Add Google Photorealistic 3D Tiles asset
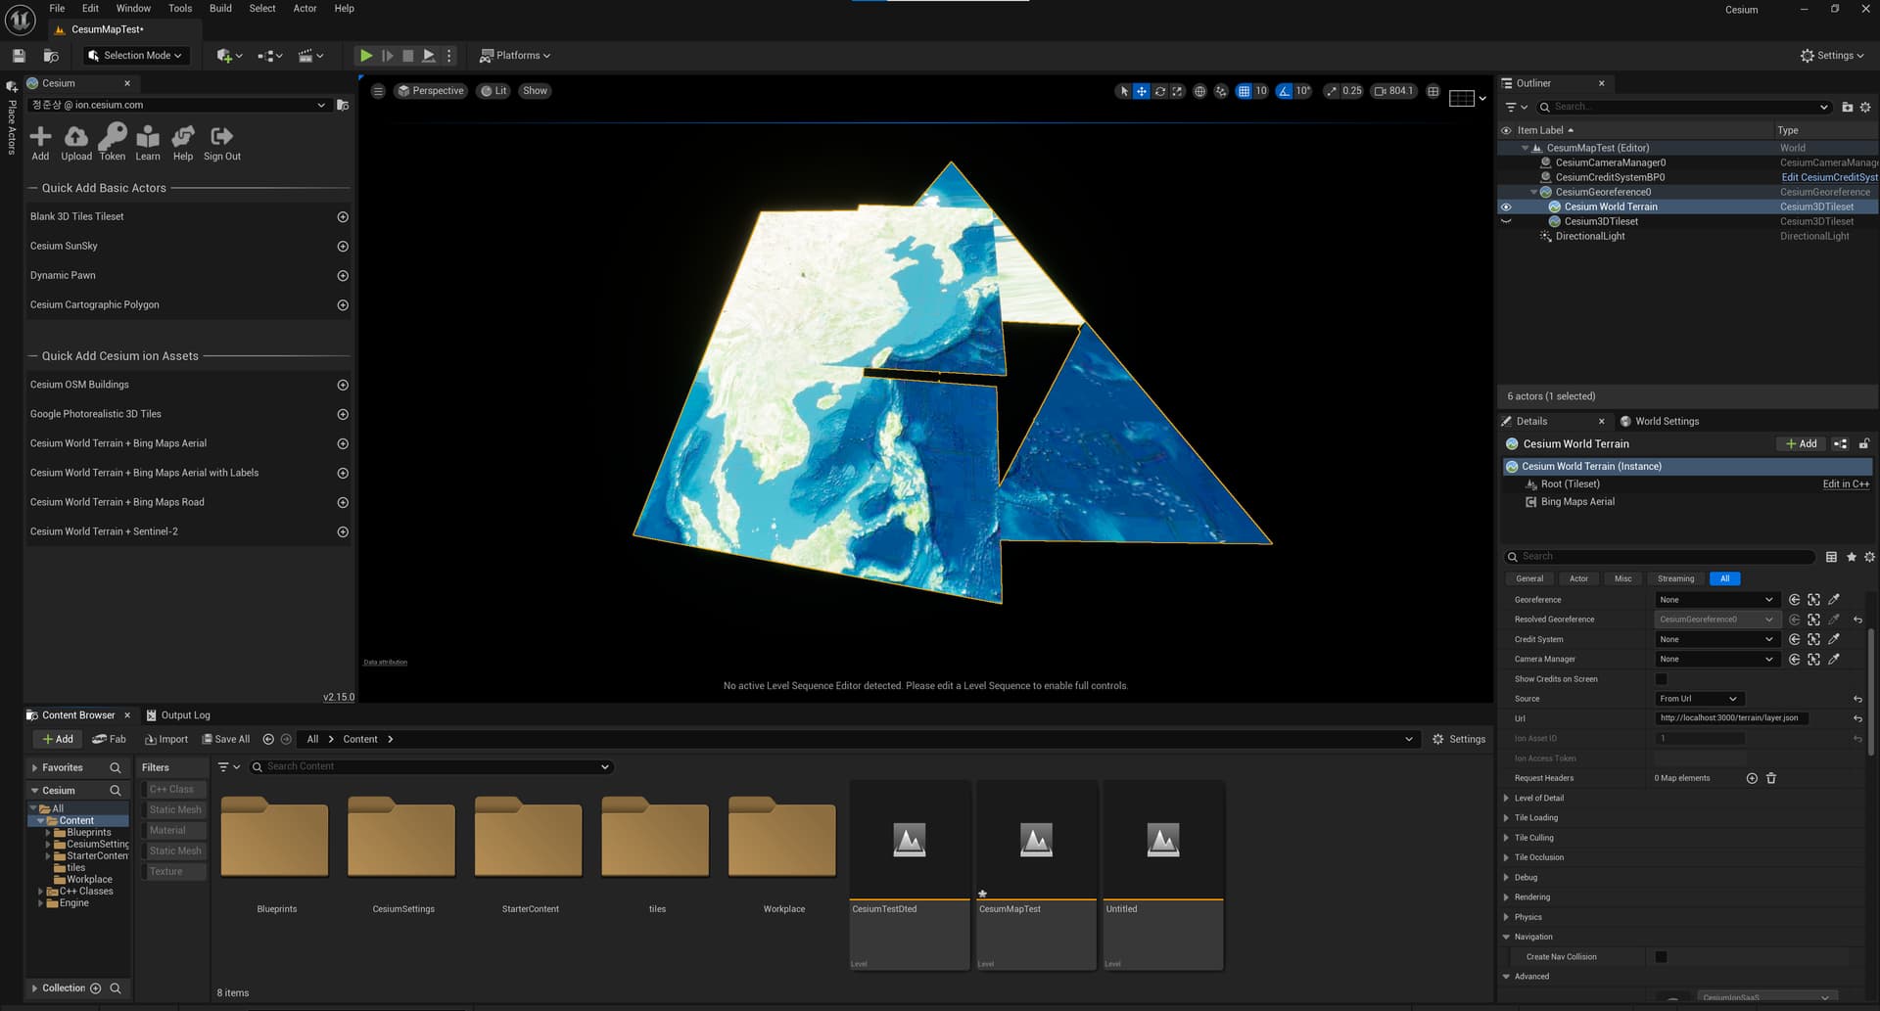The width and height of the screenshot is (1880, 1011). pos(343,415)
